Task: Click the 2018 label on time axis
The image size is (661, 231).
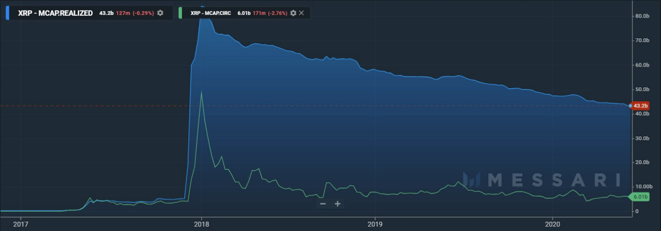Action: 201,224
